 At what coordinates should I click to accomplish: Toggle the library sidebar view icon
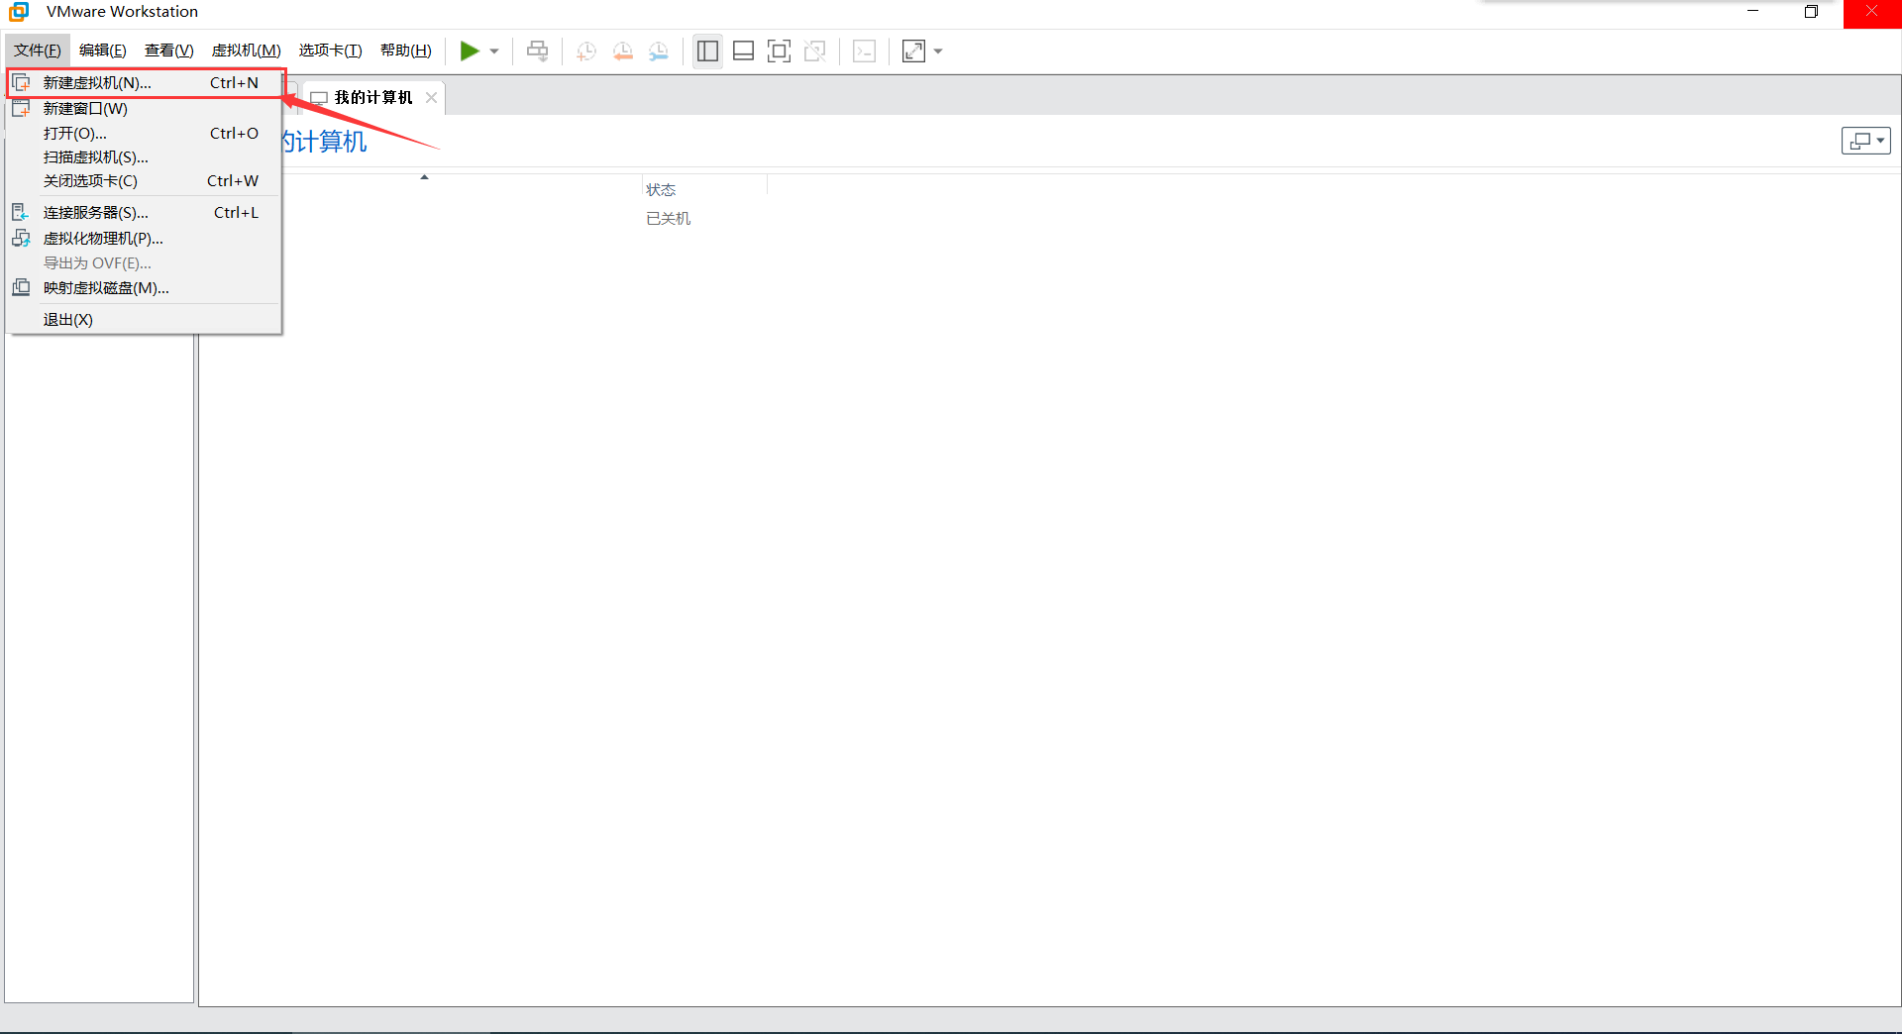707,51
